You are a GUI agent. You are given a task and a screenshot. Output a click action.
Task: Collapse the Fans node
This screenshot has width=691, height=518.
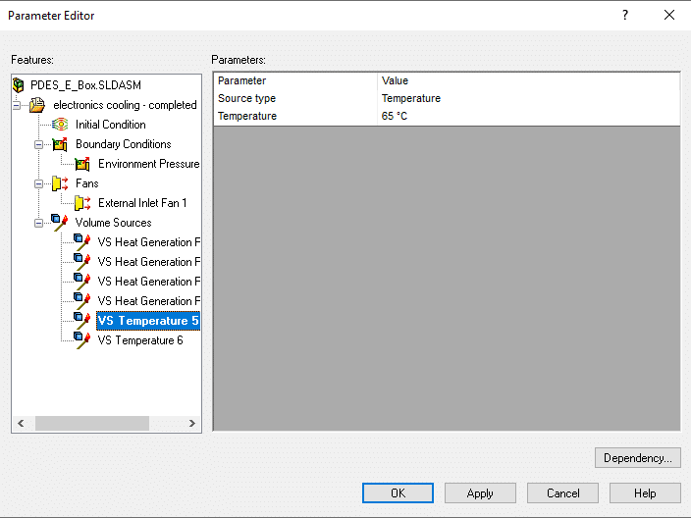click(39, 183)
